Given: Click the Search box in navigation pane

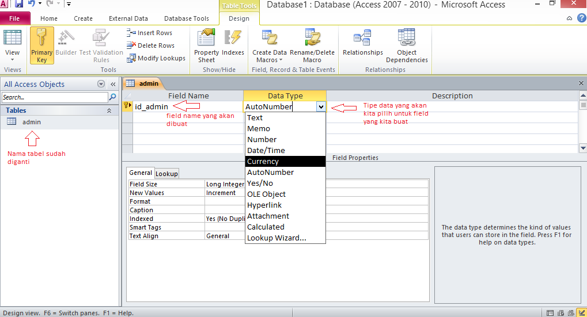Looking at the screenshot, I should [x=55, y=97].
